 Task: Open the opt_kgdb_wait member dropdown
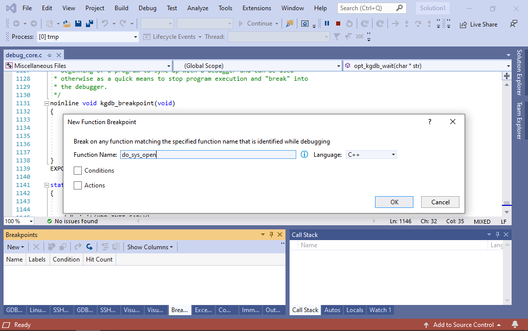[508, 66]
